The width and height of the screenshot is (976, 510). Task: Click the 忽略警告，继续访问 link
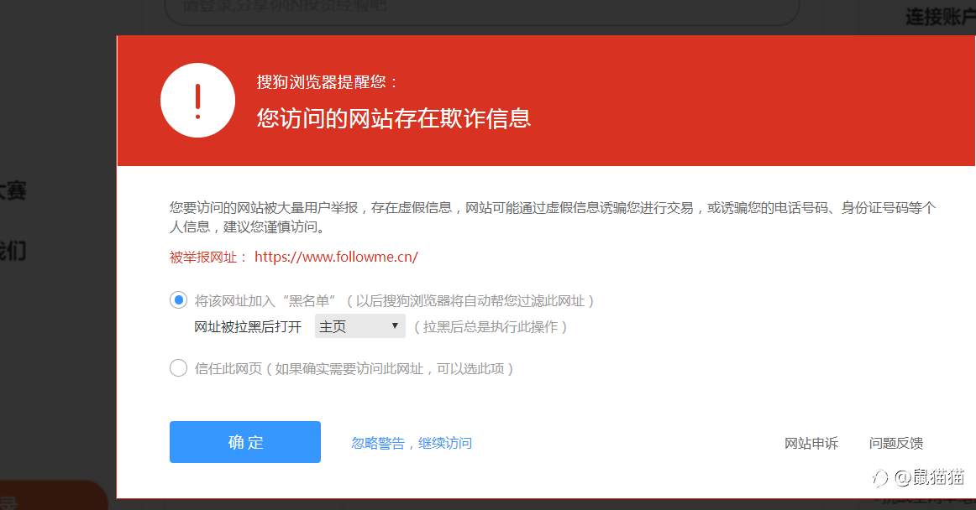pyautogui.click(x=412, y=444)
